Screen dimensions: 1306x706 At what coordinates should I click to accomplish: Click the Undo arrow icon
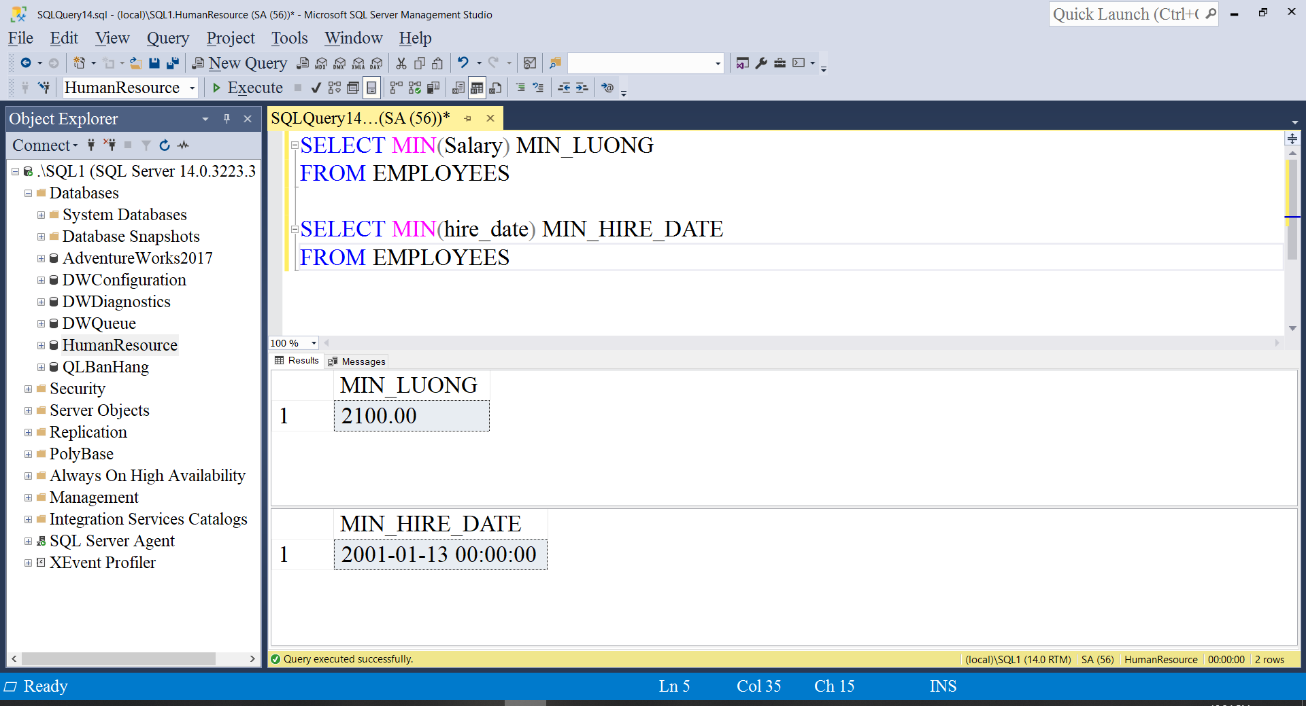(x=463, y=63)
